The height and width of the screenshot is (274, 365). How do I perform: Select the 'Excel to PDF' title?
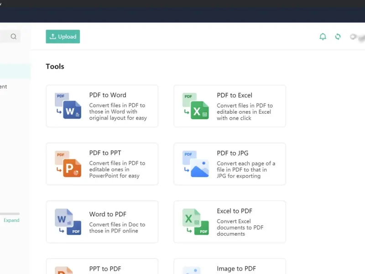coord(235,211)
